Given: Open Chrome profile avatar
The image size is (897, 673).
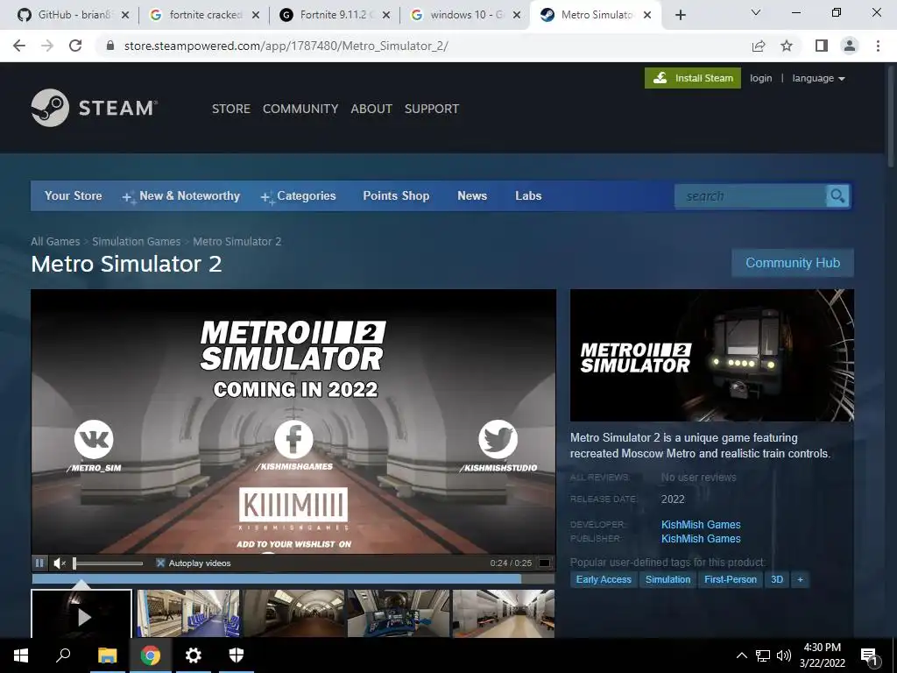Looking at the screenshot, I should 850,46.
